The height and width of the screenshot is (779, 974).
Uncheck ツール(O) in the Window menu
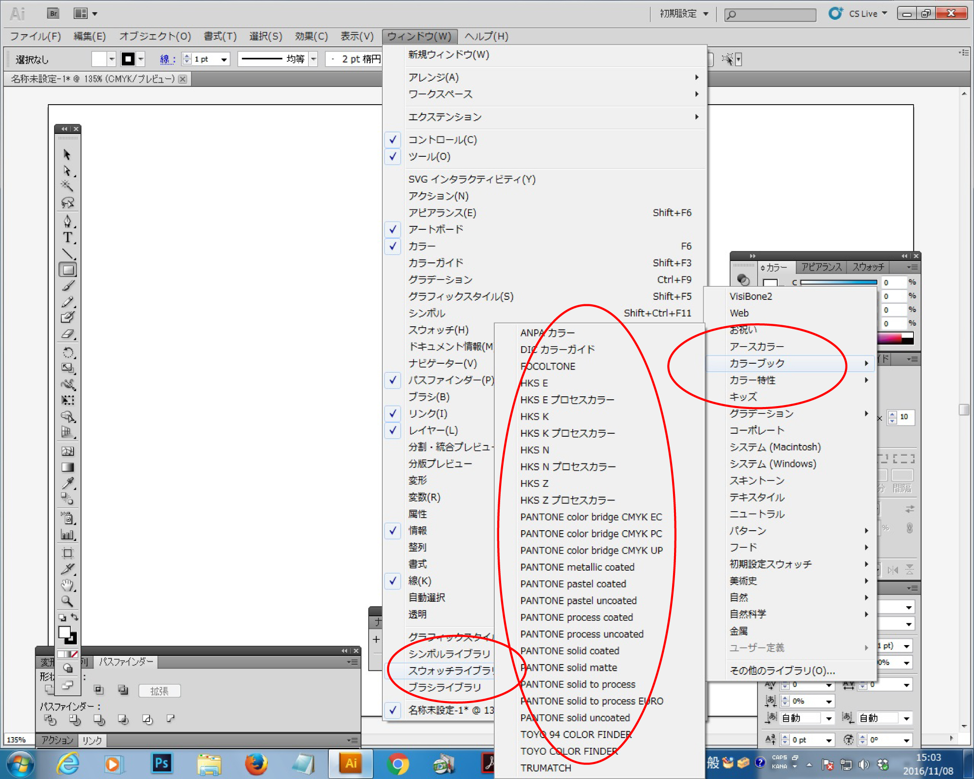544,156
